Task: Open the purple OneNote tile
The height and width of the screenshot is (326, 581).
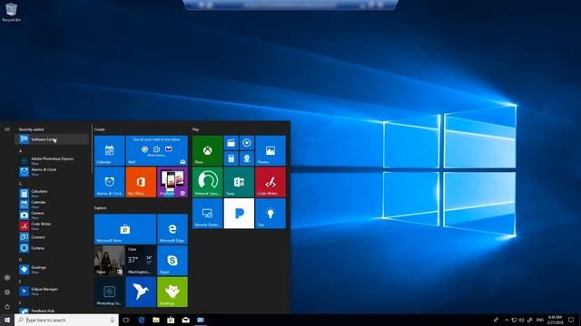Action: point(172,182)
